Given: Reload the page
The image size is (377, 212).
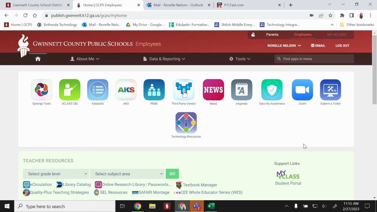Looking at the screenshot, I should point(25,15).
